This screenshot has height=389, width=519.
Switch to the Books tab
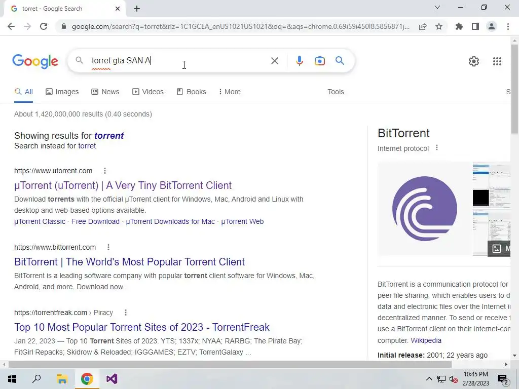pos(191,92)
